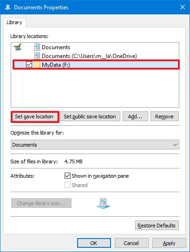
Task: Click the disabled Shared checkbox
Action: point(67,185)
